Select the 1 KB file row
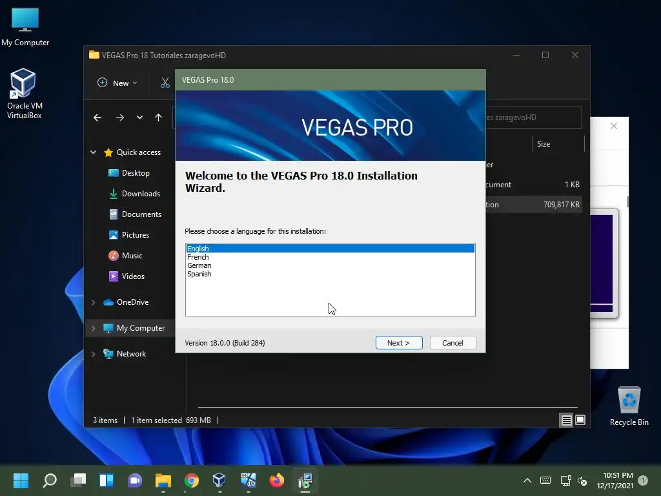661x496 pixels. (x=533, y=184)
